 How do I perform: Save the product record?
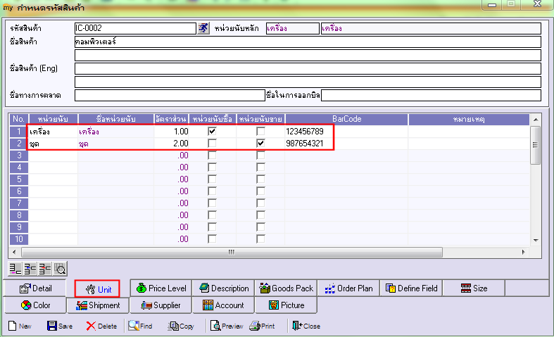click(60, 326)
